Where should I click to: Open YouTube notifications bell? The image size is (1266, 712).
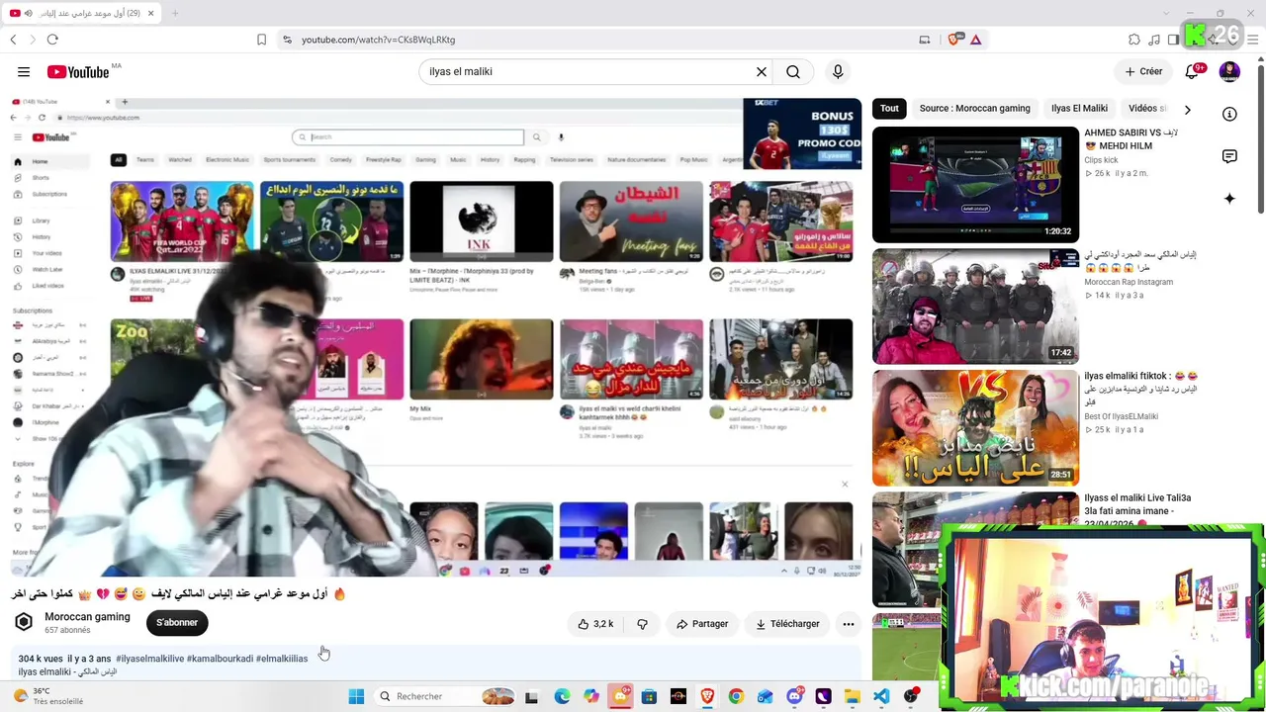(1192, 71)
